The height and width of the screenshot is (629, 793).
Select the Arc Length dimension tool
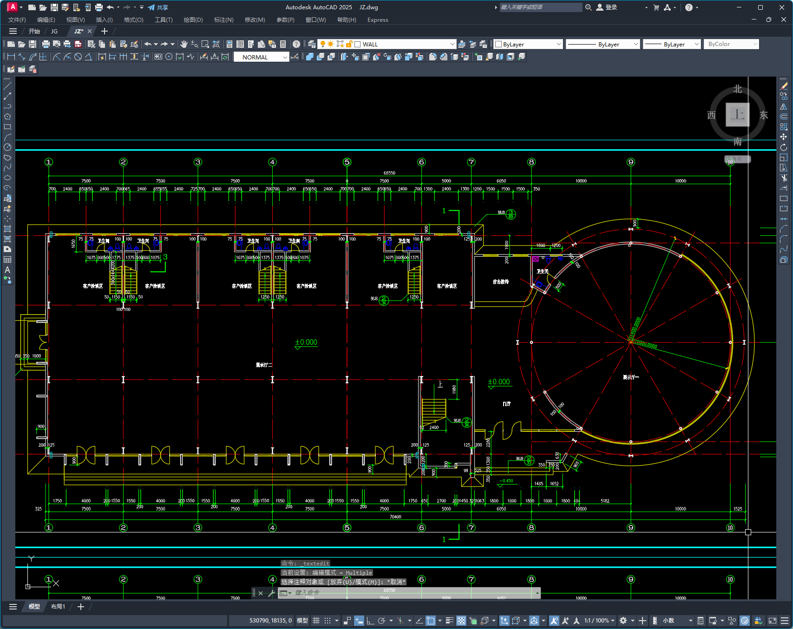click(x=33, y=57)
